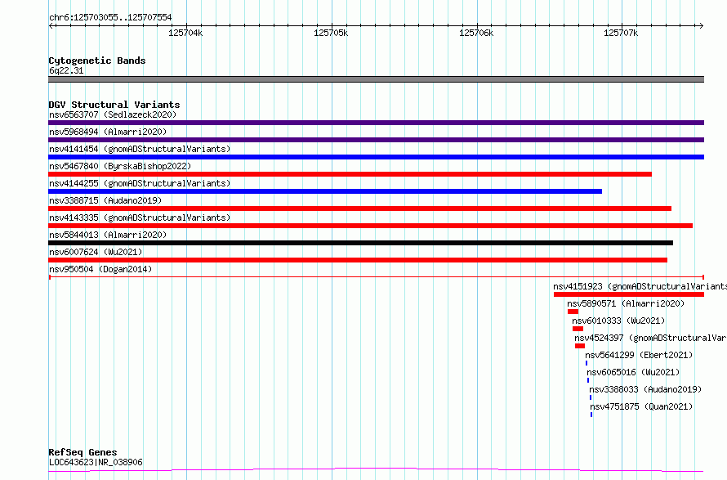This screenshot has height=480, width=727.
Task: Select the nsv4751875 tiny blue marker
Action: (x=591, y=415)
